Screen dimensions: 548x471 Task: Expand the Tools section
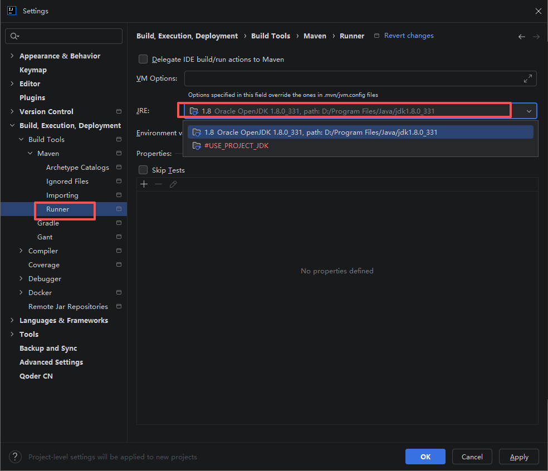point(12,335)
